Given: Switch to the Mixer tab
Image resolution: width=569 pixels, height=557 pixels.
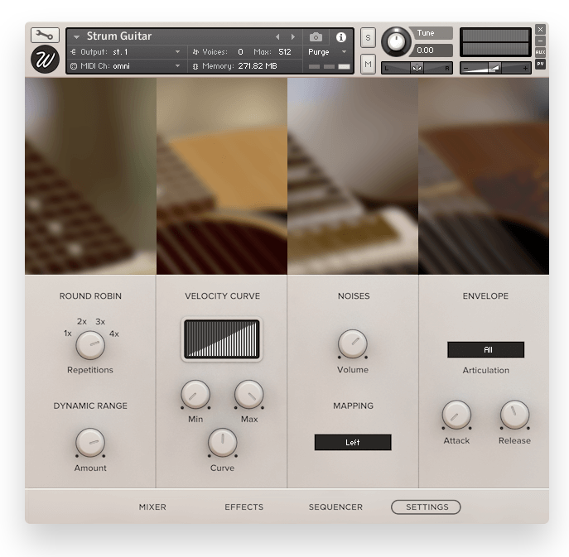Looking at the screenshot, I should click(x=152, y=507).
